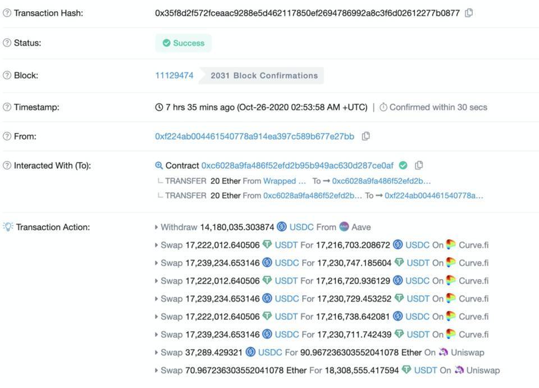Viewport: 539px width, 388px height.
Task: Expand the swap of 37,289.429321 USDC for Ether
Action: point(157,352)
